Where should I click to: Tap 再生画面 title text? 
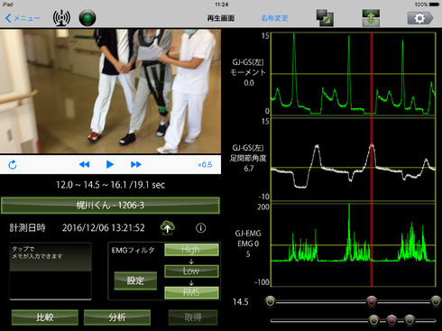[x=221, y=18]
